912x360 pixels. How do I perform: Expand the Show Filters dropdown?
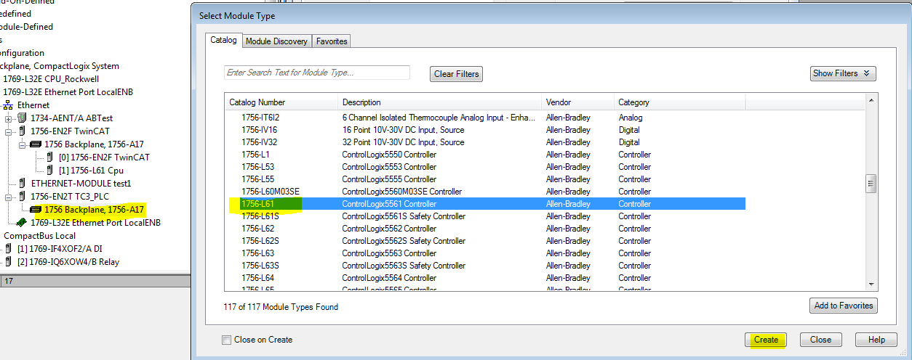point(843,73)
